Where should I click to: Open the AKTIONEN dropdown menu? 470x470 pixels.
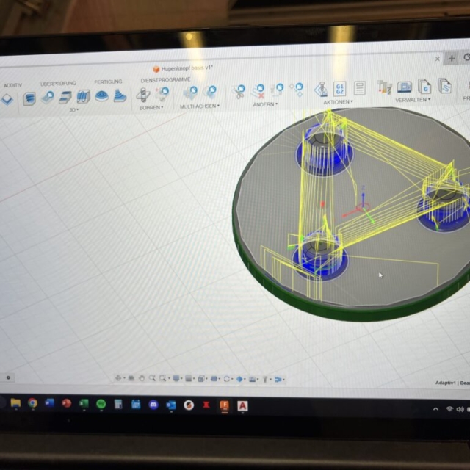click(x=338, y=102)
